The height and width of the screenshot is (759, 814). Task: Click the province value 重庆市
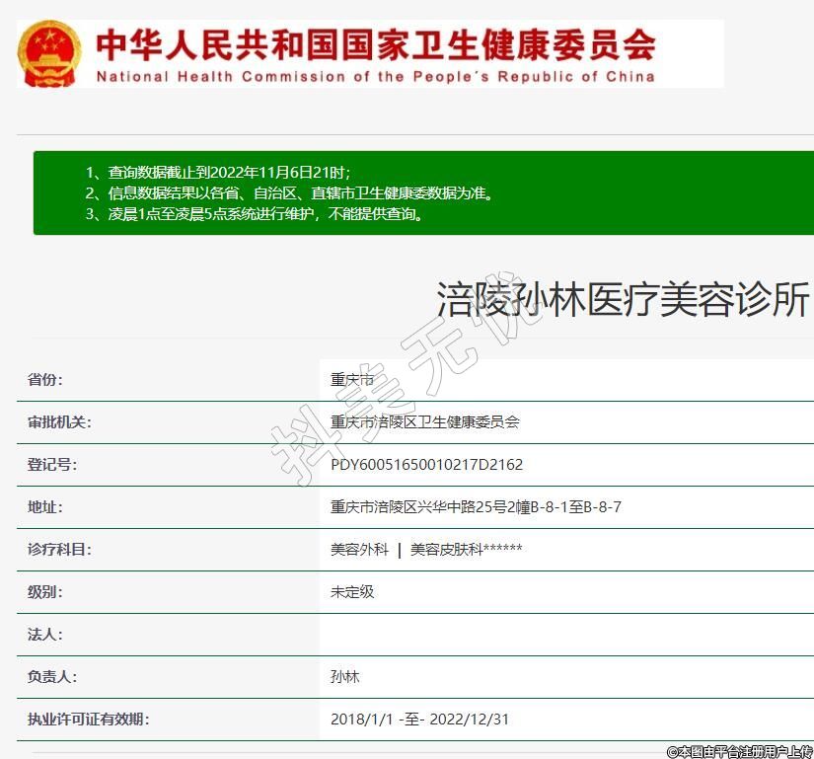[352, 380]
